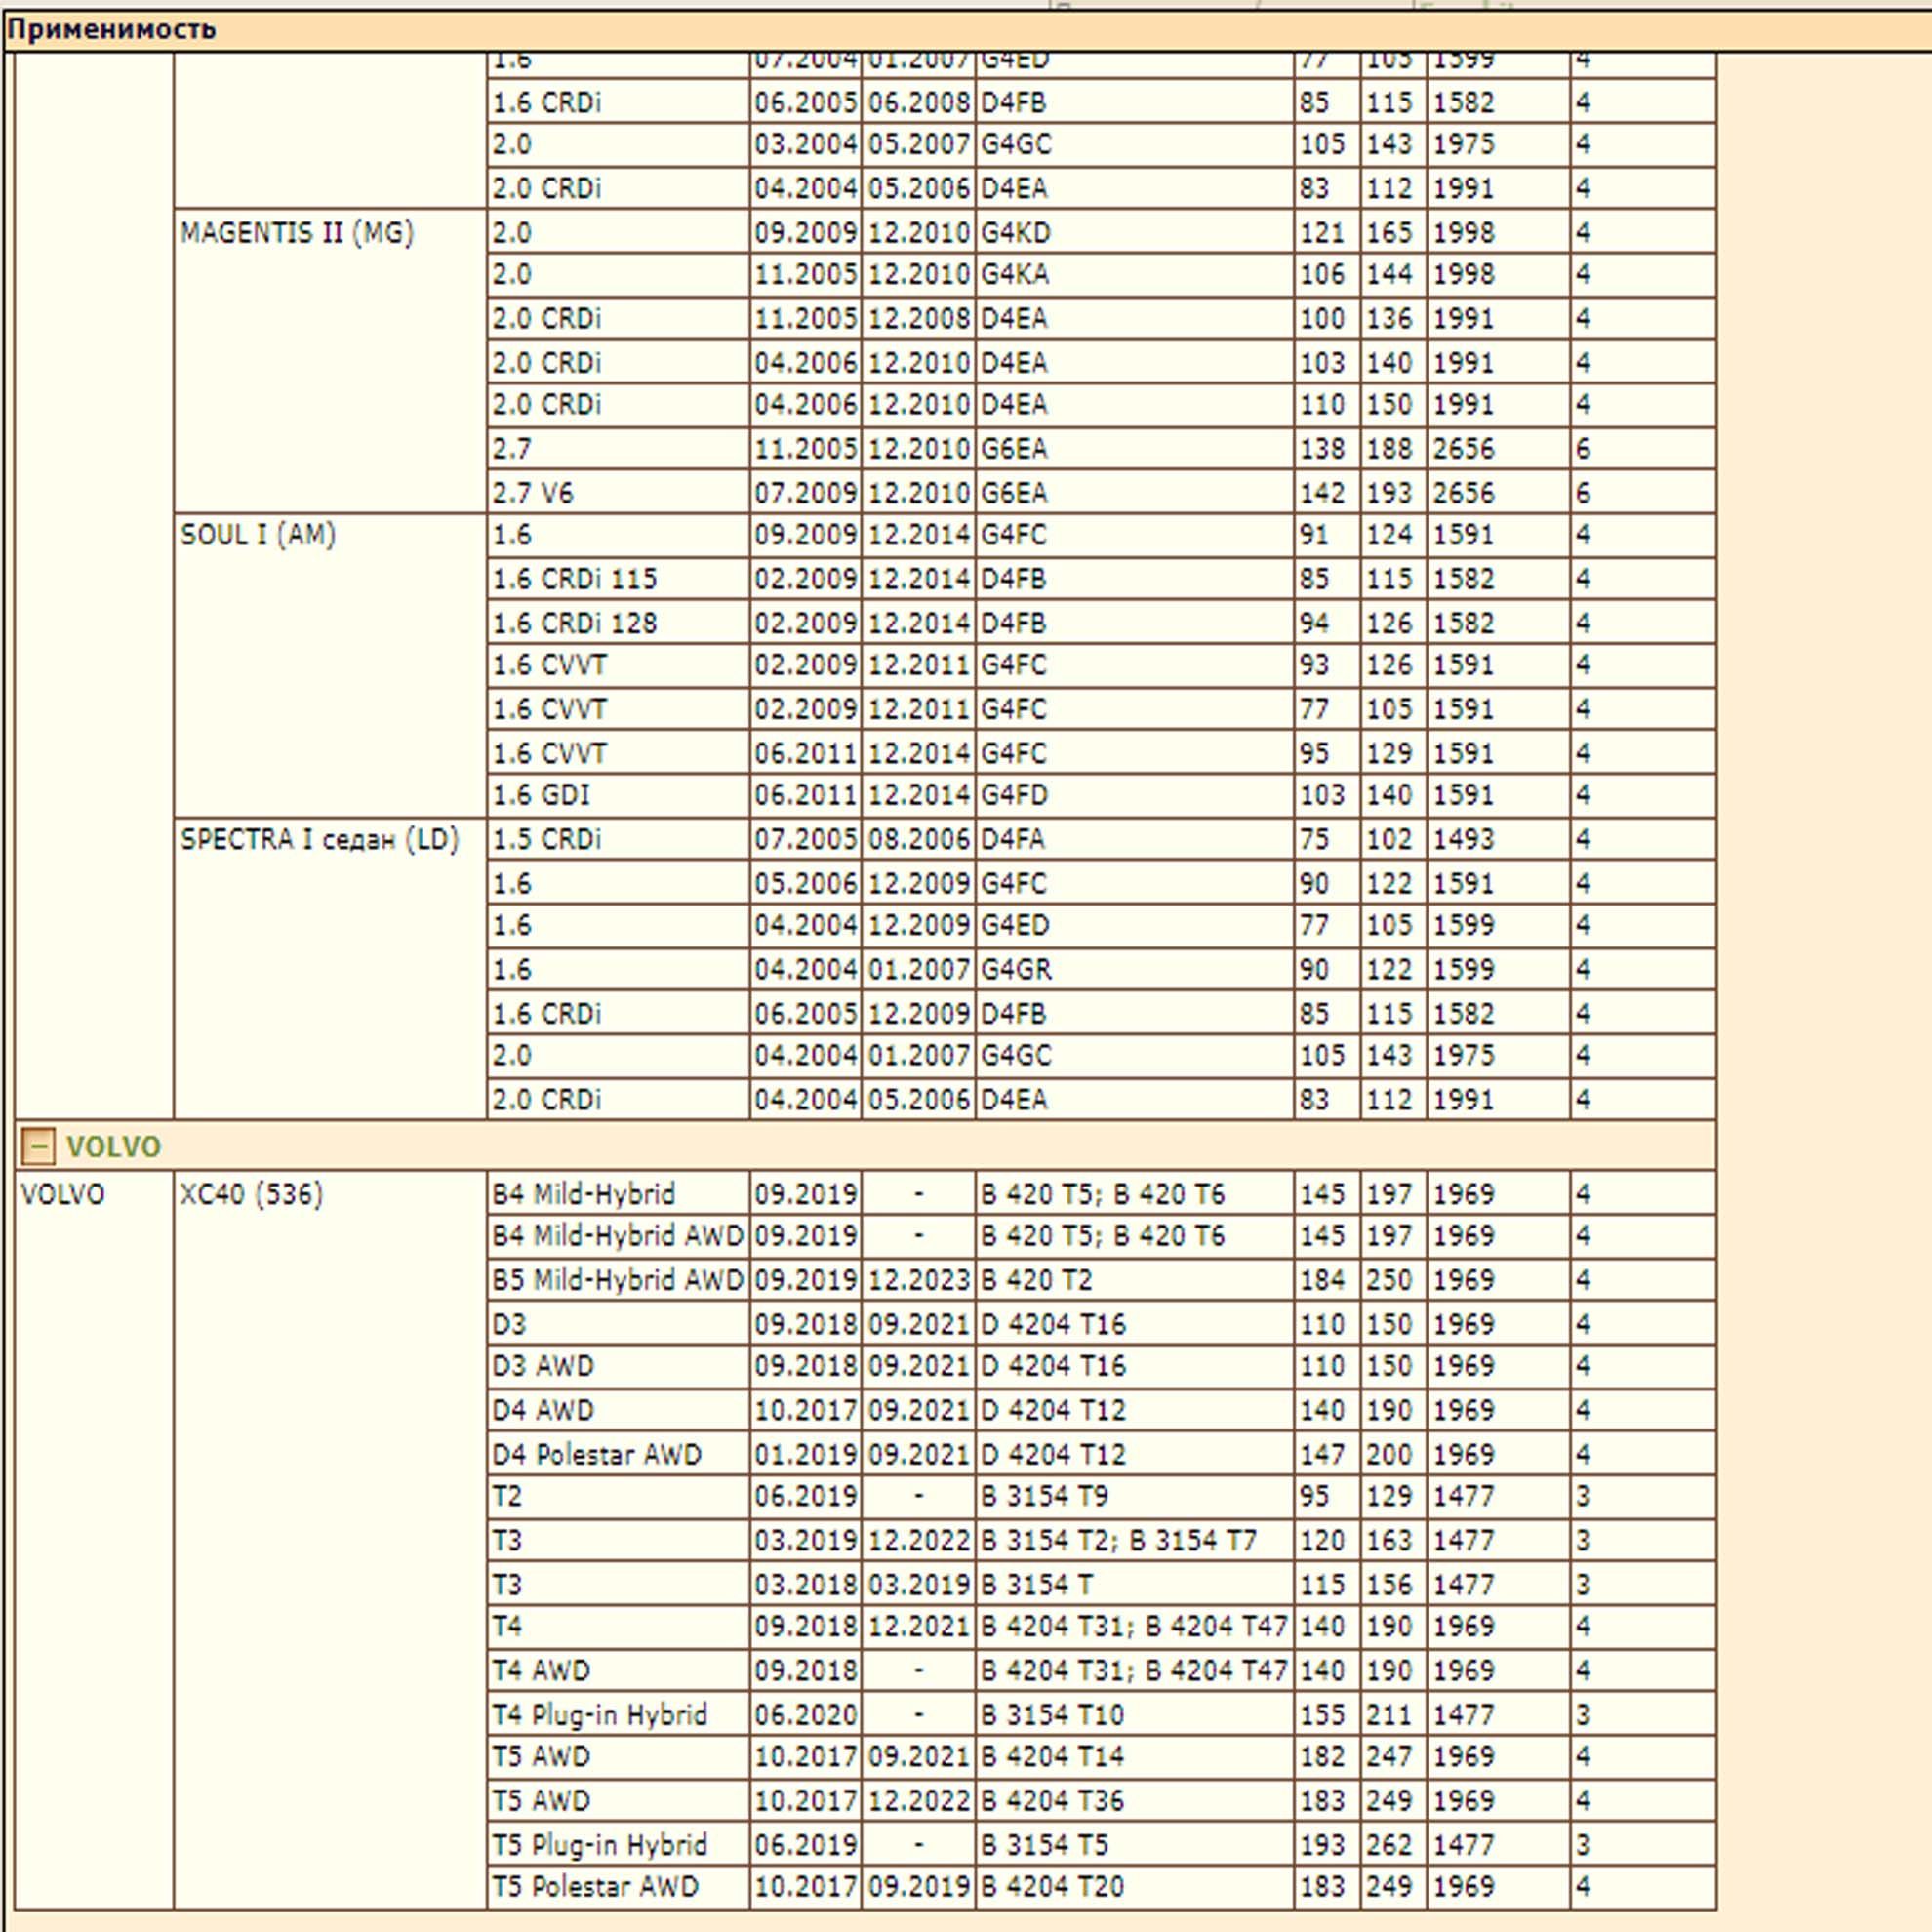Click the B5 Mild-Hybrid AWD row
This screenshot has width=1932, height=1932.
tap(617, 1280)
